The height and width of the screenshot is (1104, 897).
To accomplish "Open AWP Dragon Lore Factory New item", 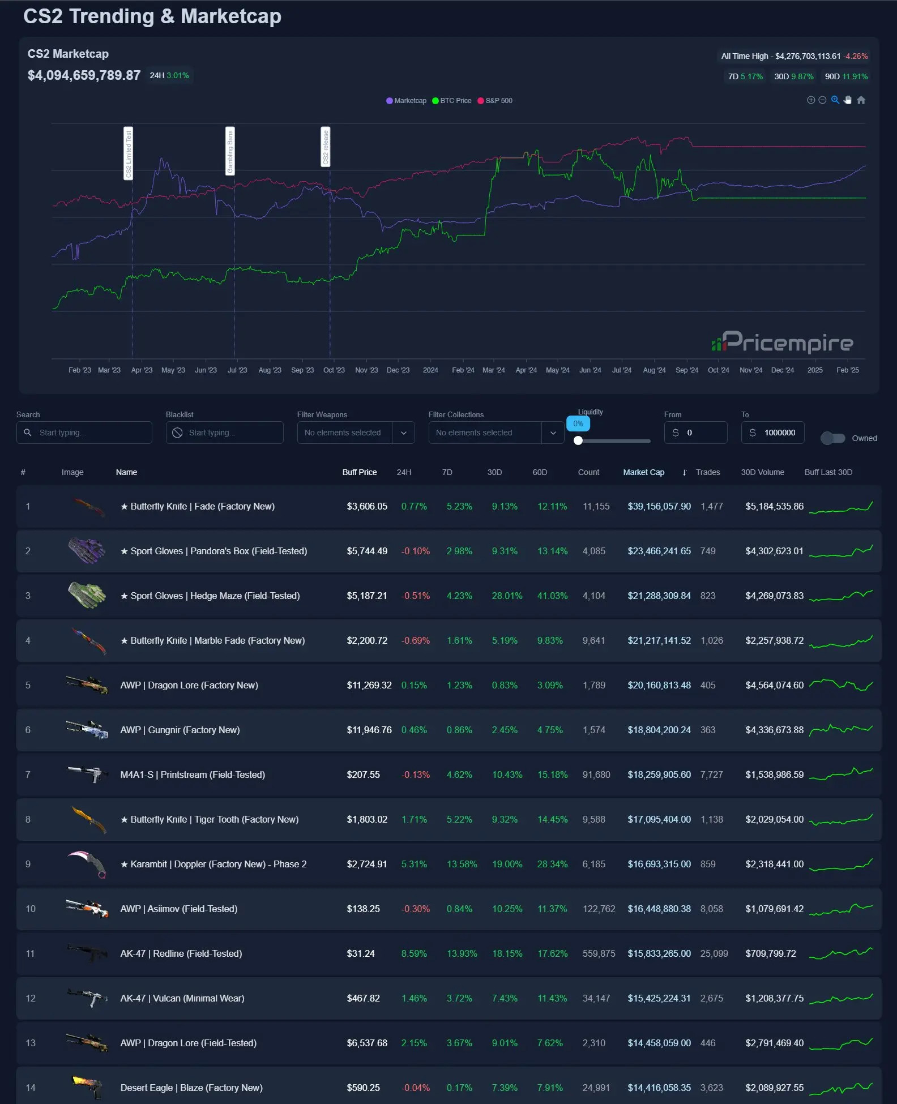I will 189,686.
